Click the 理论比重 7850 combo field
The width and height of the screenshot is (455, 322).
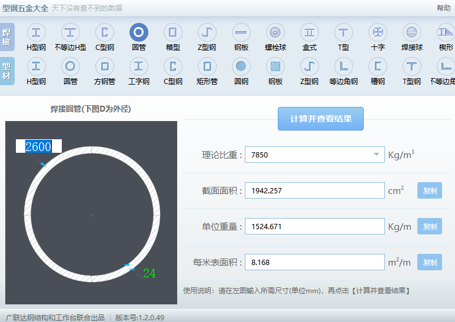point(315,155)
